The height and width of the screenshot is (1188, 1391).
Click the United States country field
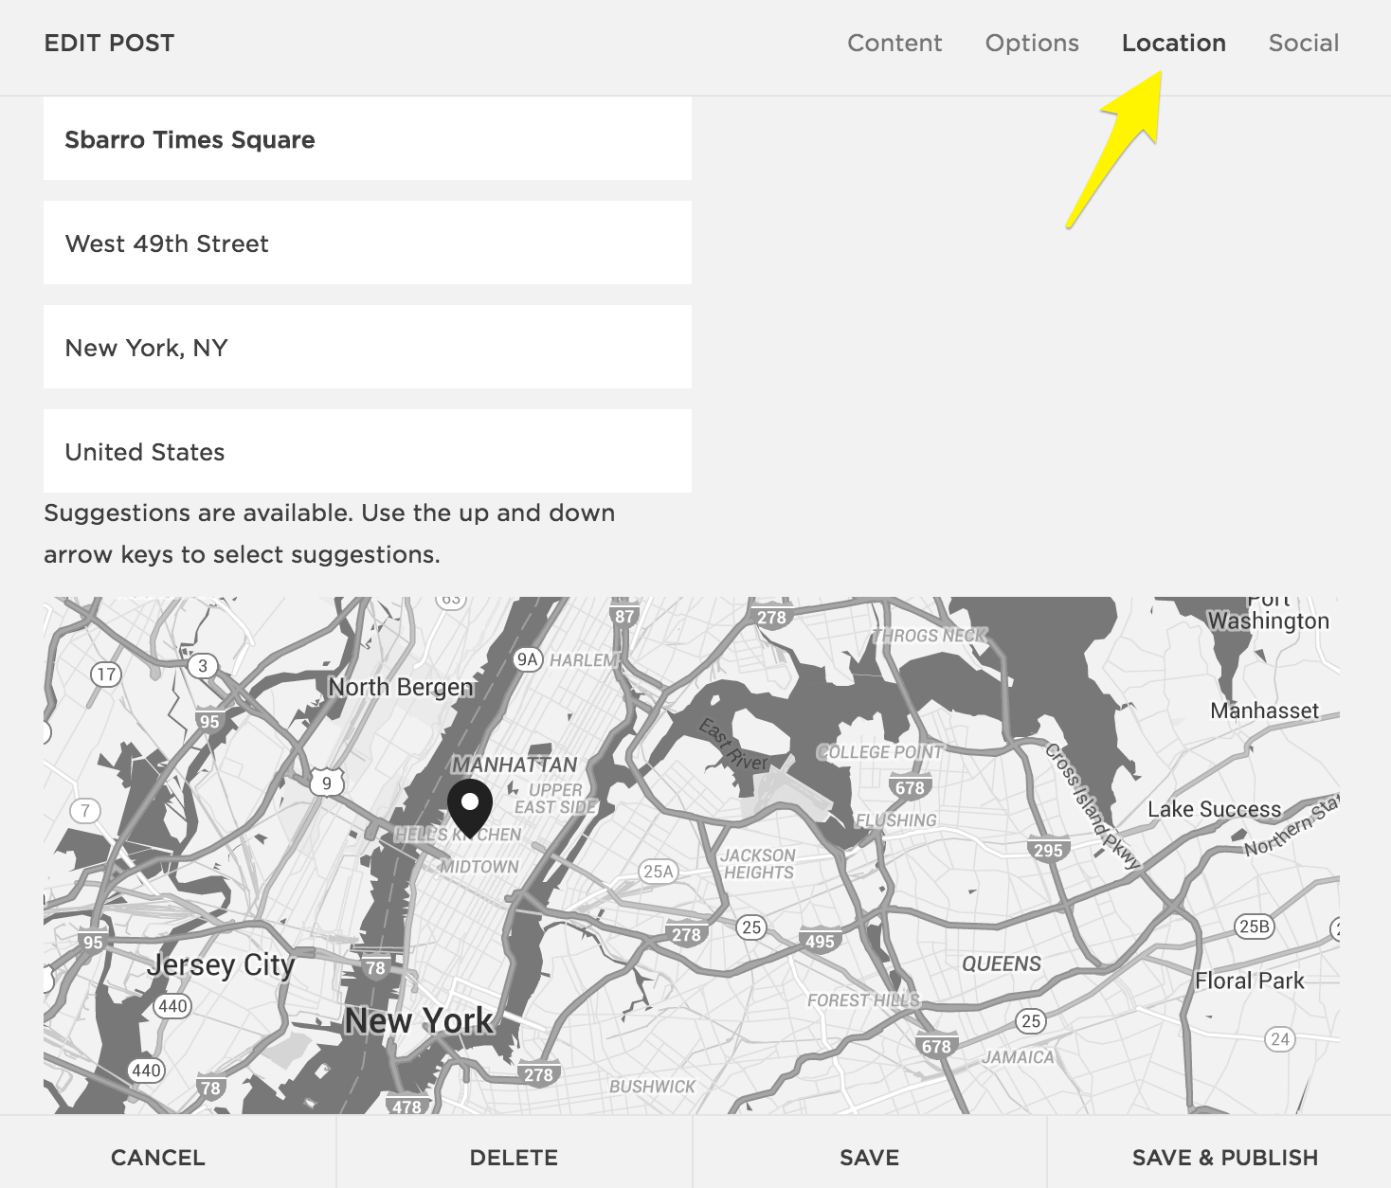(367, 452)
